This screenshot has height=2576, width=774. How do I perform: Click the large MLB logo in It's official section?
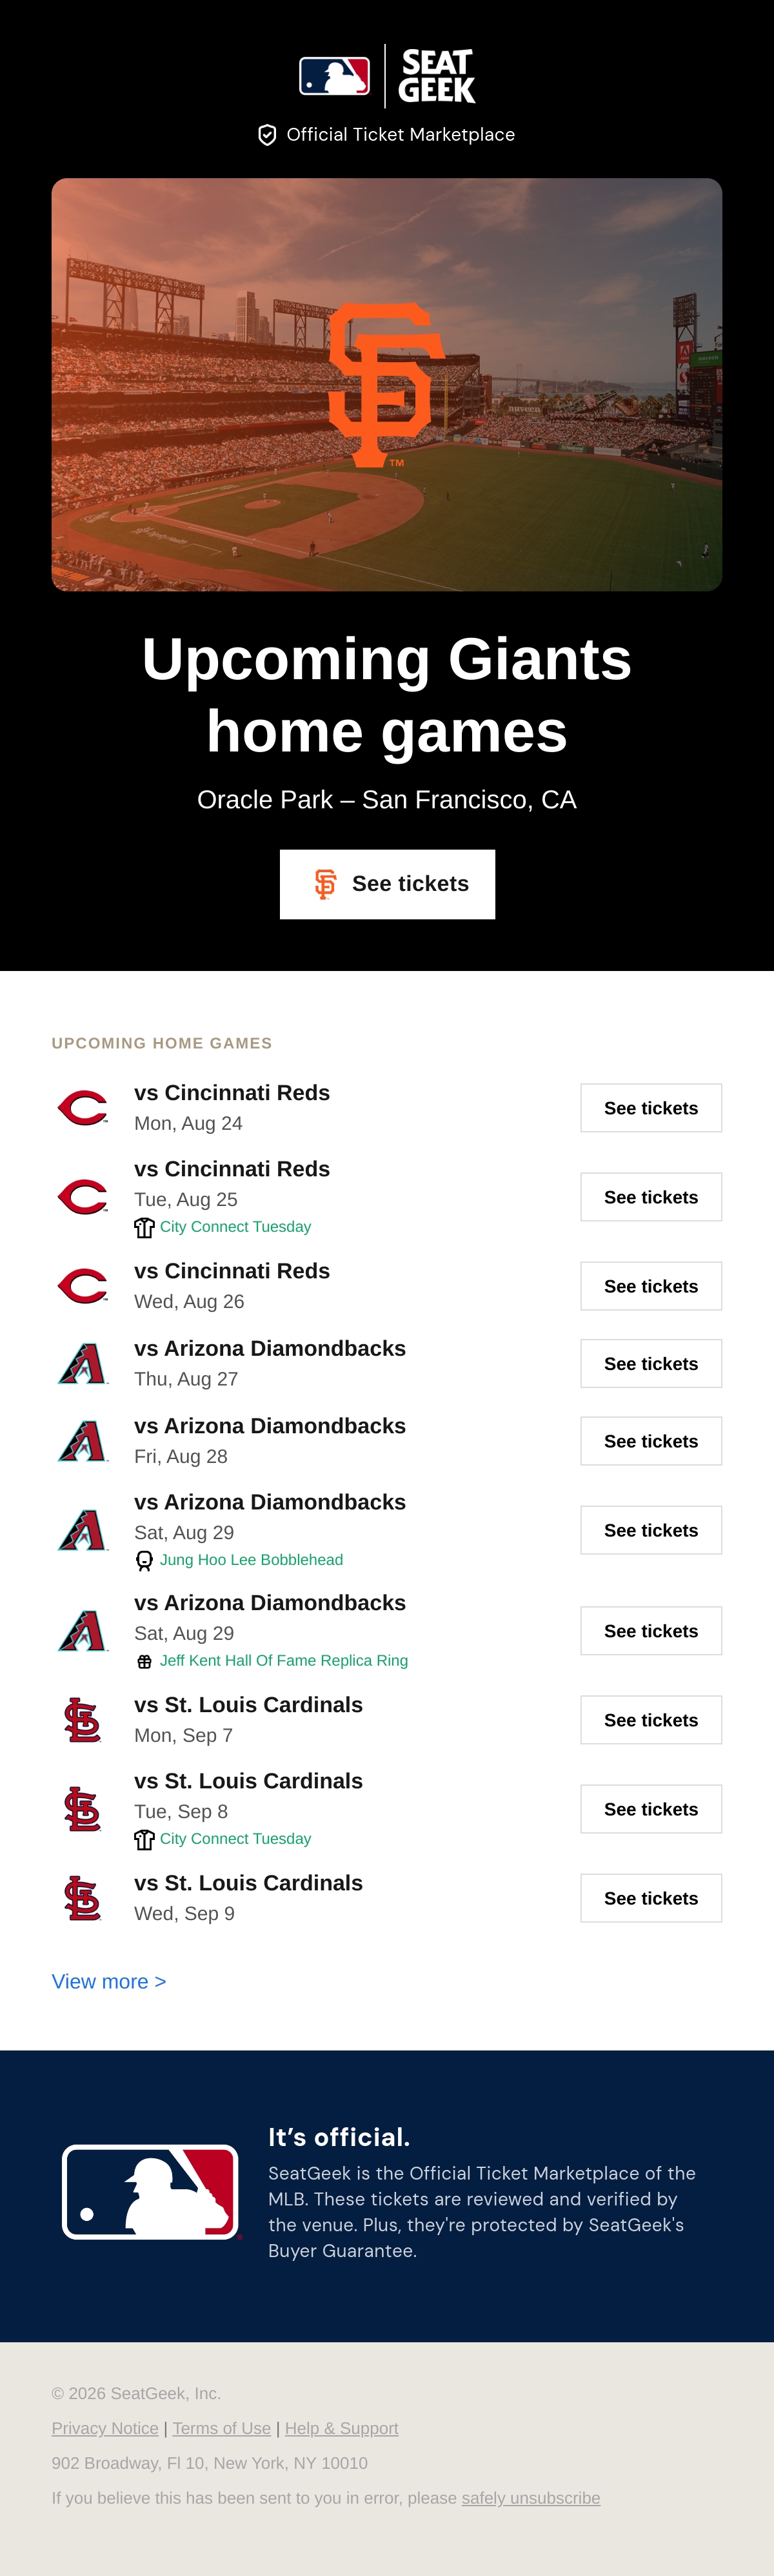tap(151, 2192)
